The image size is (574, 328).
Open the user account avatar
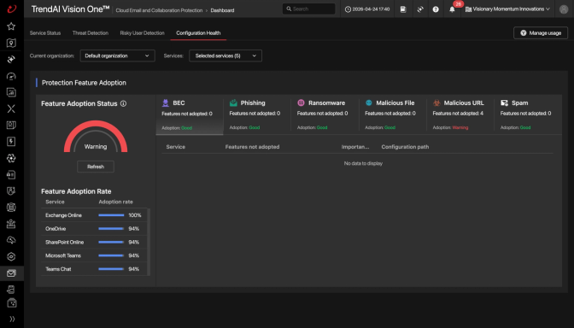[564, 9]
